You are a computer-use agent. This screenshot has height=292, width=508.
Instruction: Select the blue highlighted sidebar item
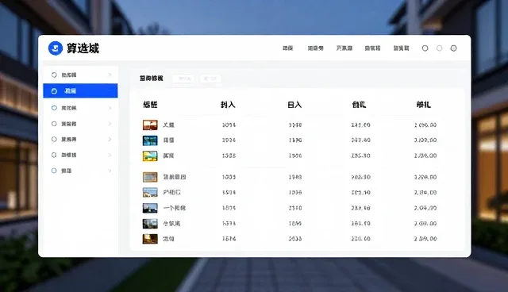click(80, 90)
